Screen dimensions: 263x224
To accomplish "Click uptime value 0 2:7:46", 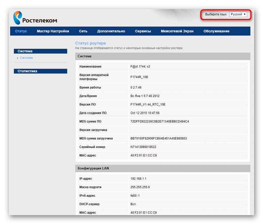I will coord(136,87).
